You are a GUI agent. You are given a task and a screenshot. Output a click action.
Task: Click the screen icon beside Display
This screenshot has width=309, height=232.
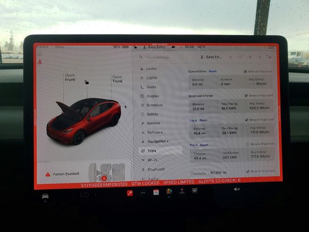click(x=142, y=96)
